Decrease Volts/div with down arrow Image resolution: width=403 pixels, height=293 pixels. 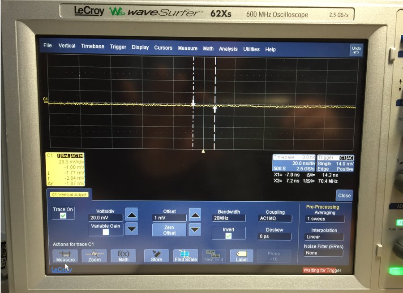(132, 229)
